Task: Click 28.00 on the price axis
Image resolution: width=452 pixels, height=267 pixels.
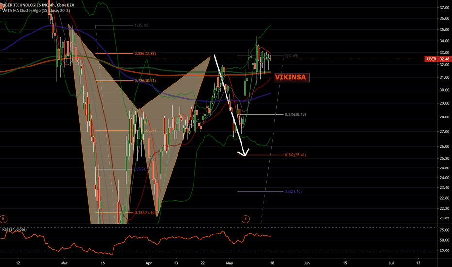Action: click(x=445, y=117)
